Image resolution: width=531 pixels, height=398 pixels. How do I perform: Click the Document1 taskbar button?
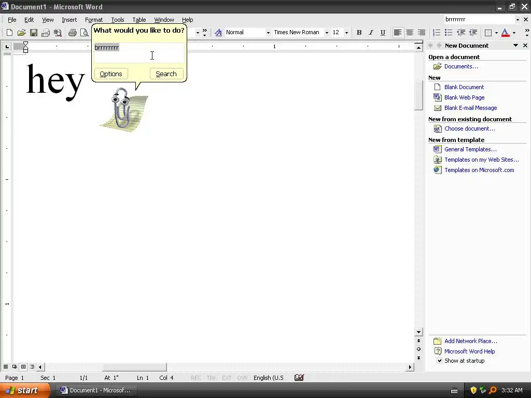click(96, 391)
